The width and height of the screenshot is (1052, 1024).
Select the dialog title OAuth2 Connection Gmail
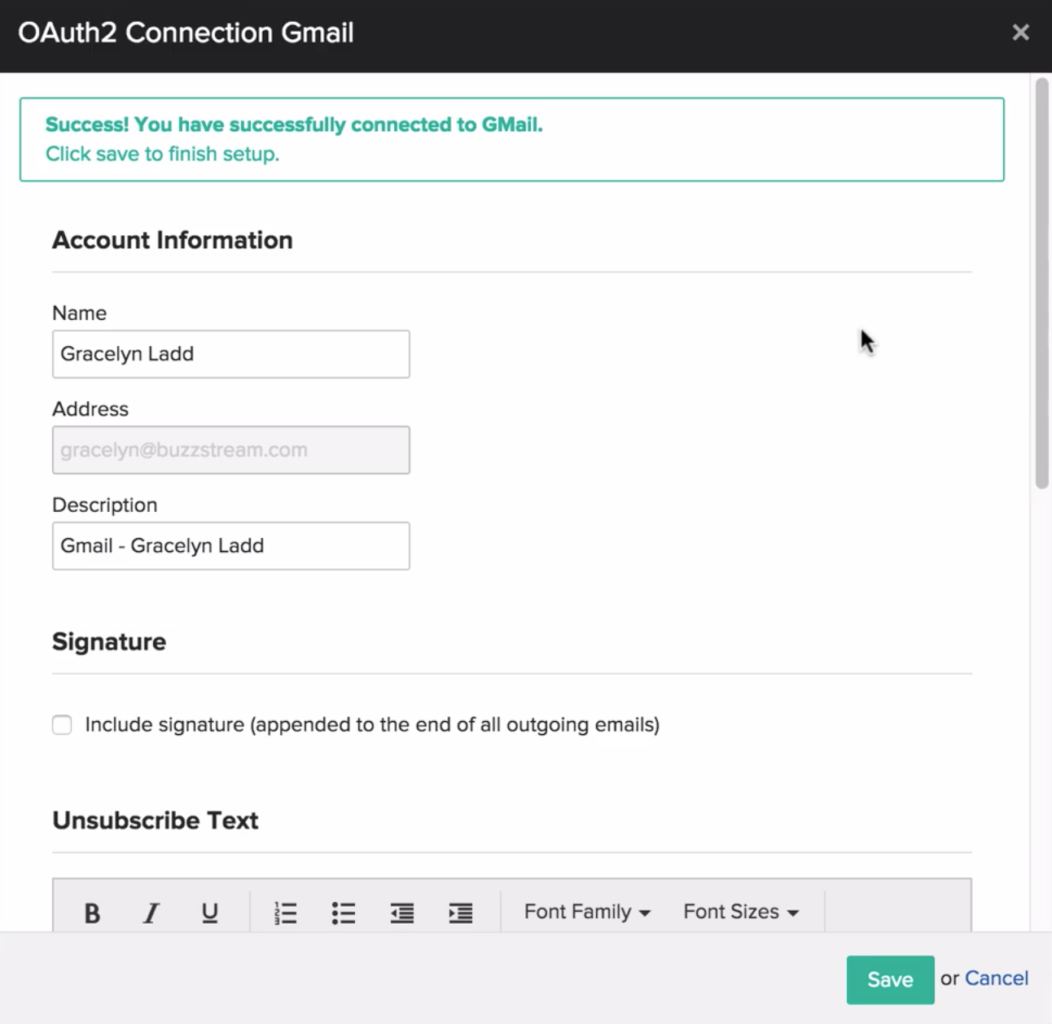pos(186,33)
